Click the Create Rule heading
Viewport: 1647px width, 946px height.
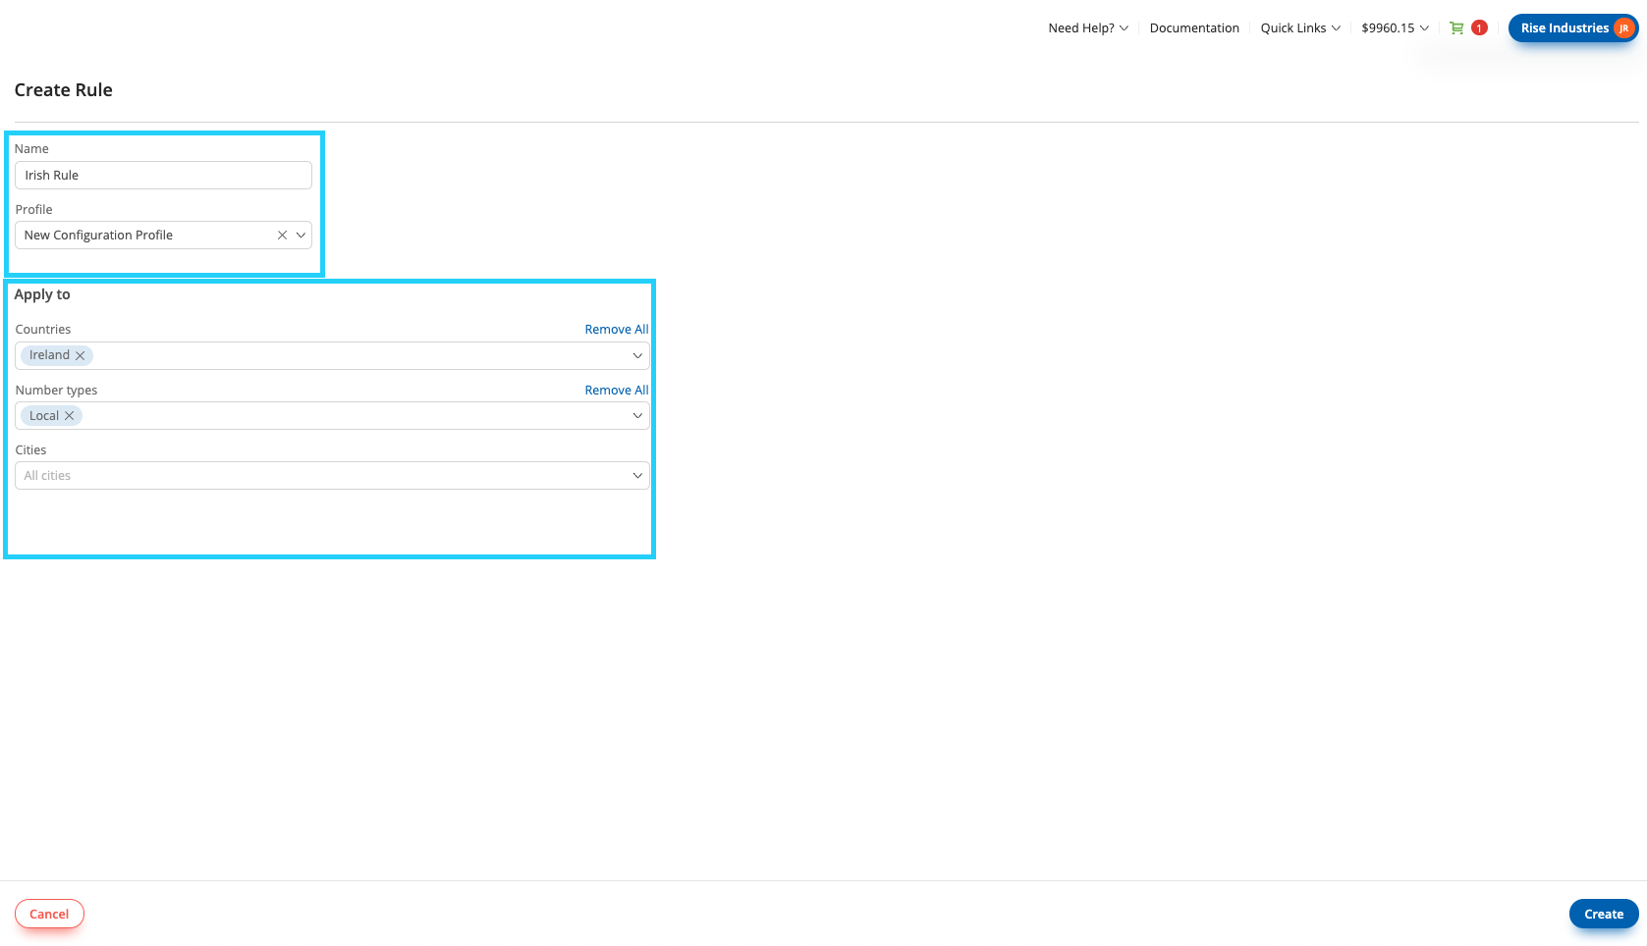point(64,90)
